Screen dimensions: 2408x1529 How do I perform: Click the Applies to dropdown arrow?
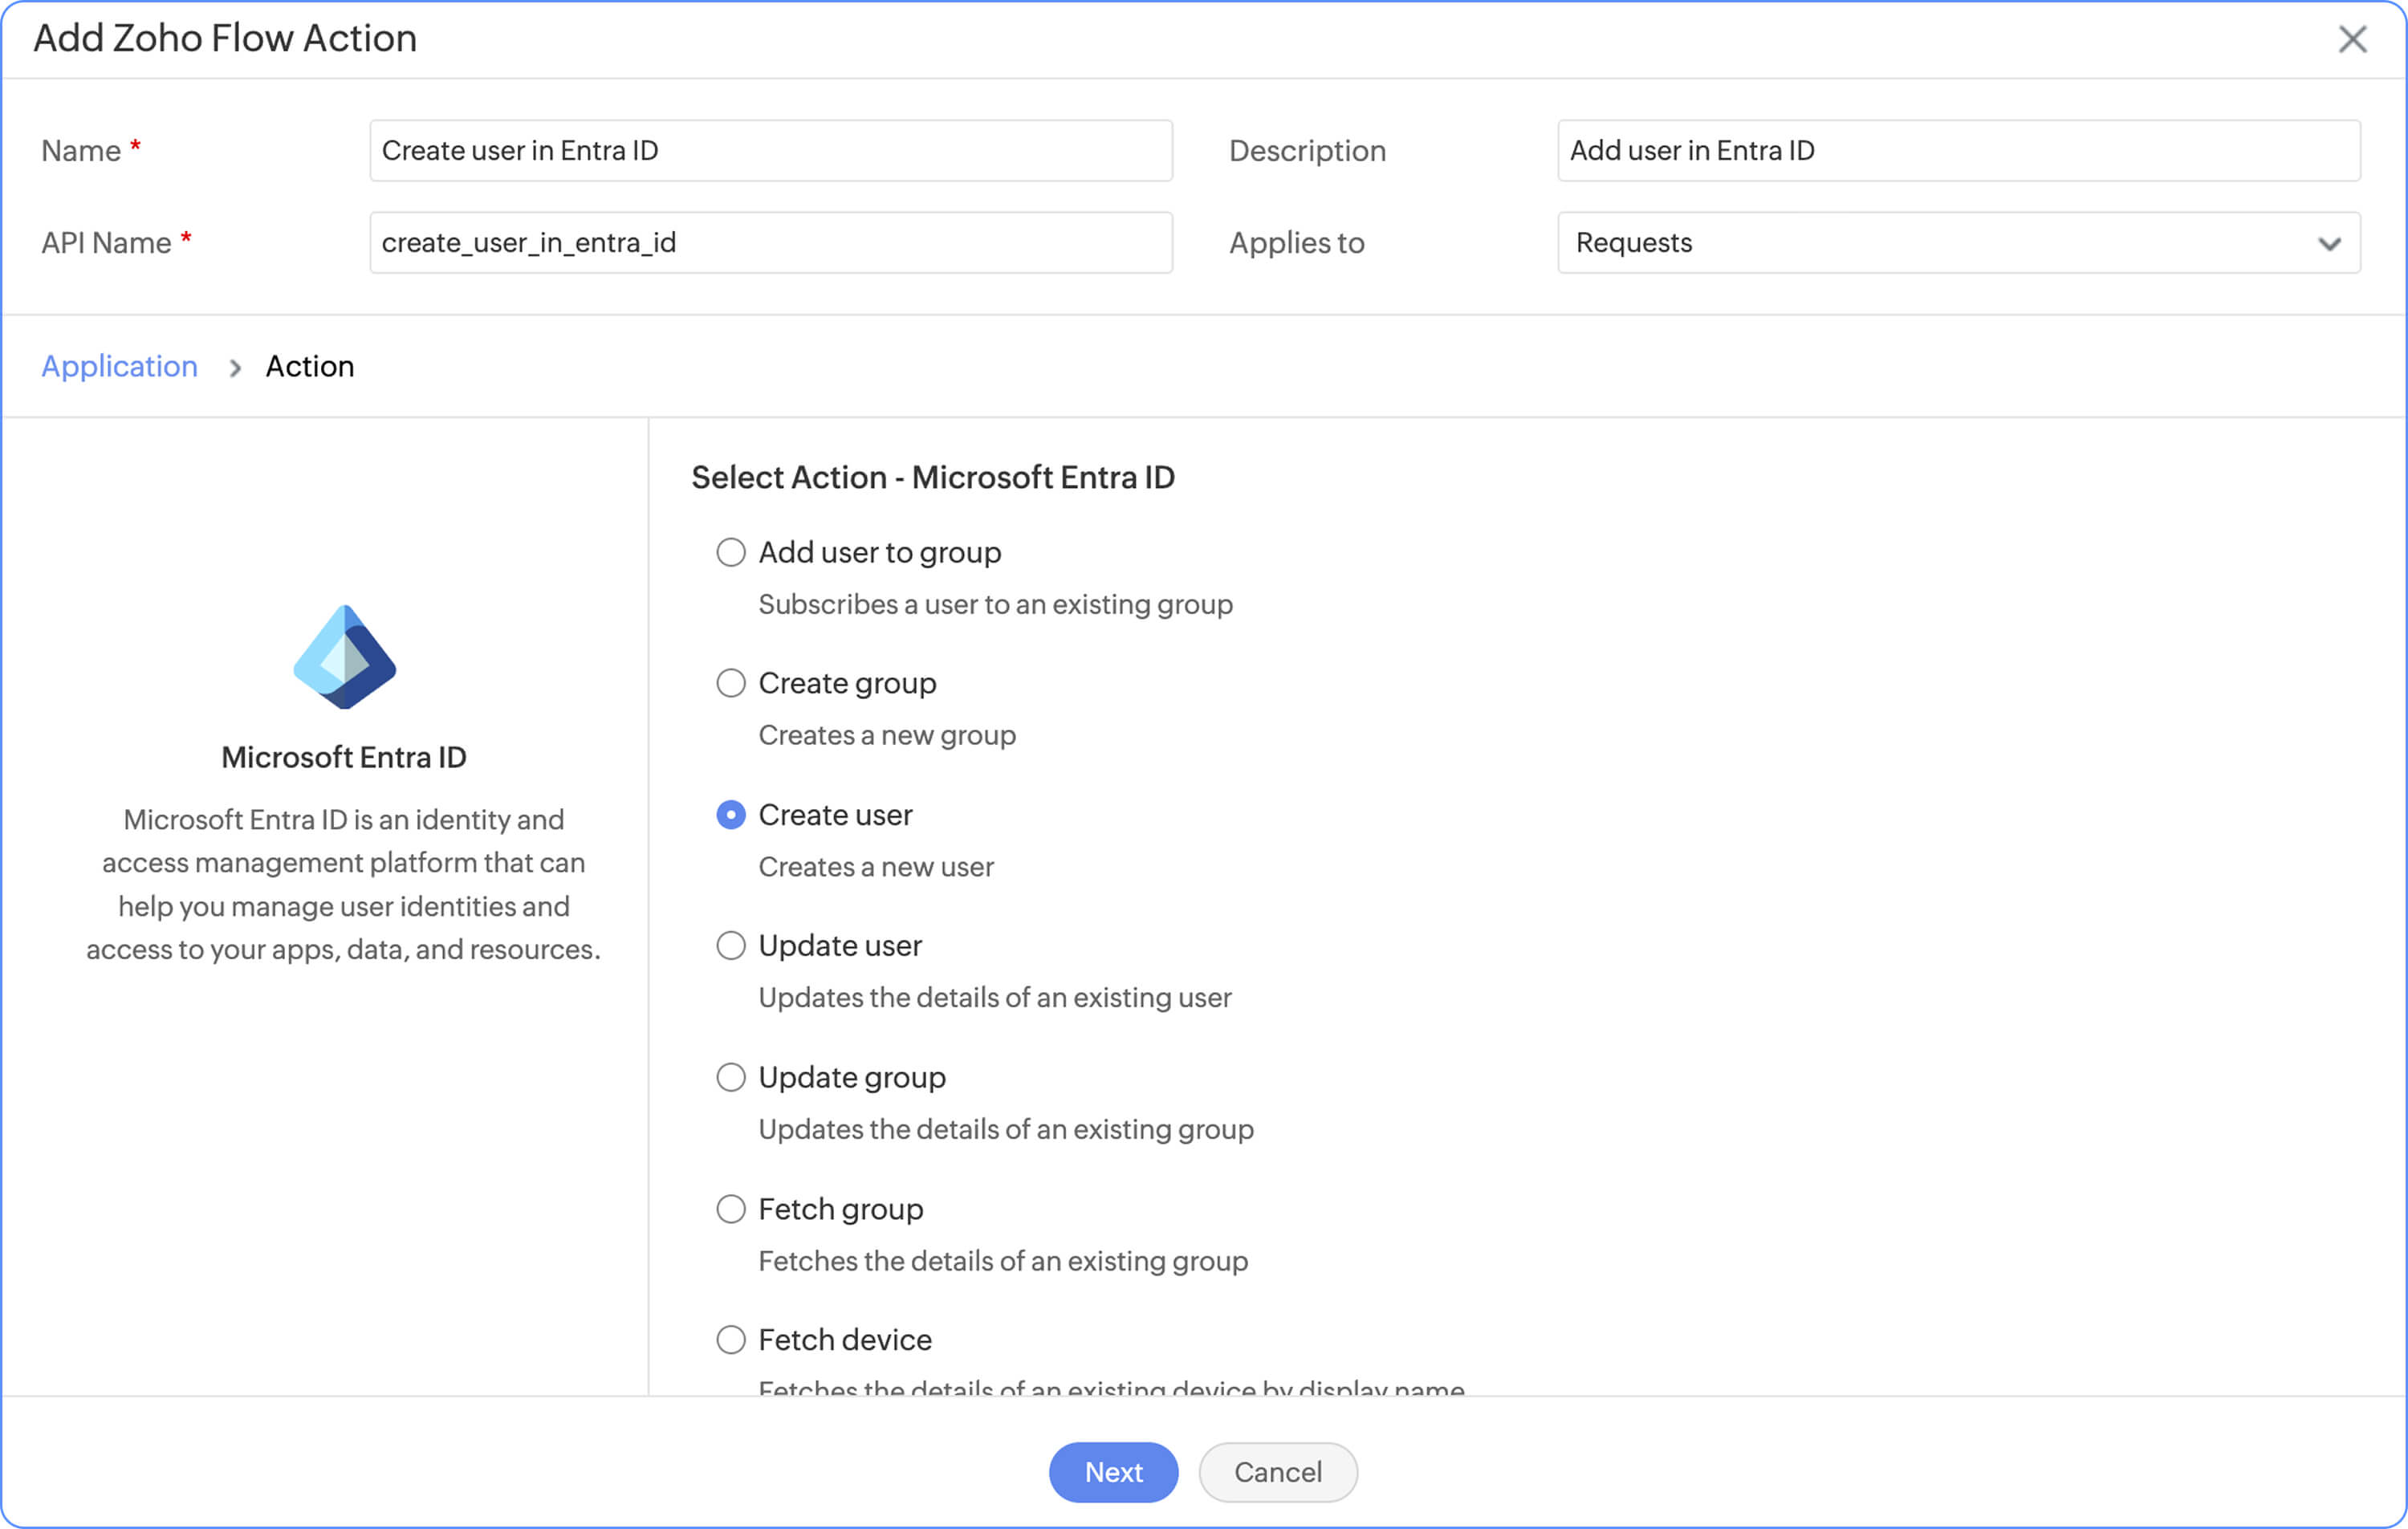(x=2329, y=244)
